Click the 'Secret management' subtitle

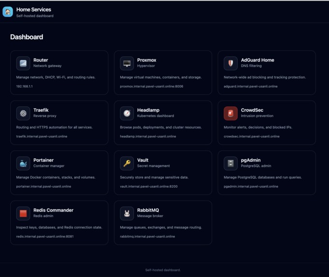click(153, 166)
